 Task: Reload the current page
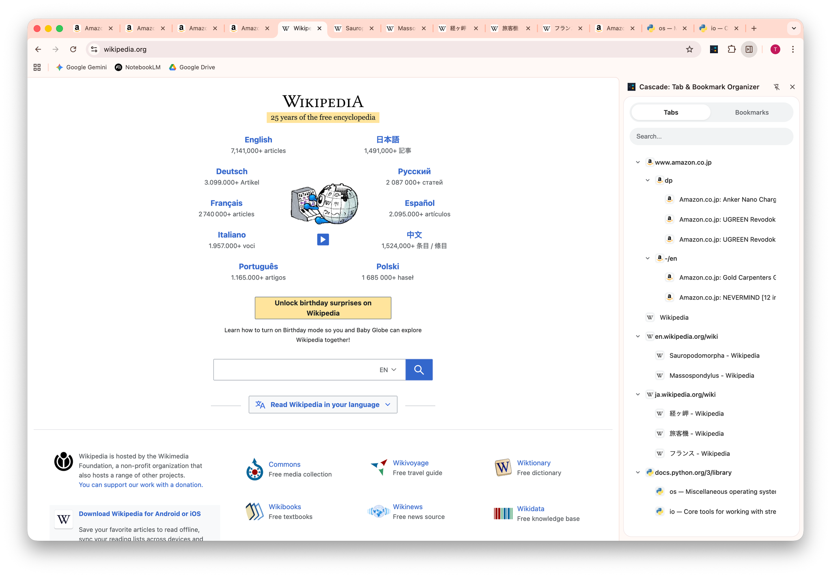(73, 49)
